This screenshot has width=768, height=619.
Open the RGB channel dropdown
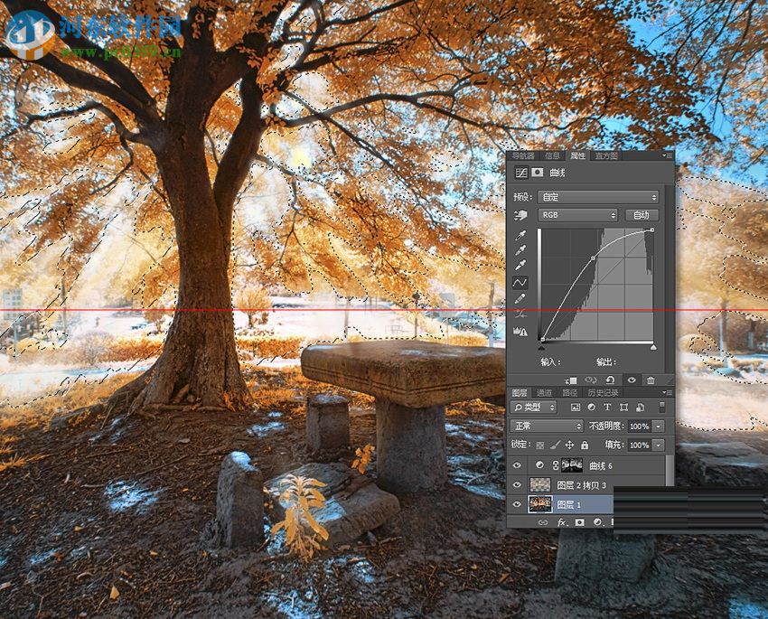click(x=578, y=215)
